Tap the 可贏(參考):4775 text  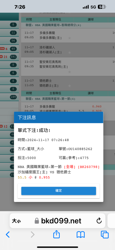(x=74, y=158)
